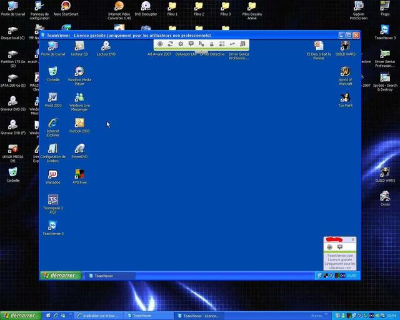This screenshot has width=400, height=320.
Task: Launch Windows Live Messenger on remote desktop
Action: pyautogui.click(x=79, y=102)
